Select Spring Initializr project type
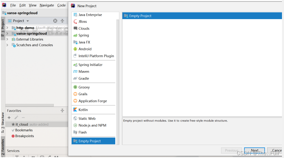 click(93, 65)
